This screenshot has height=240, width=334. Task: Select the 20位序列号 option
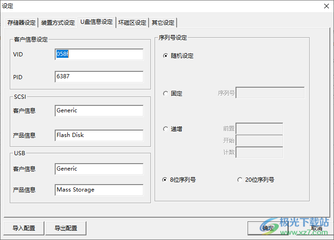[256, 180]
